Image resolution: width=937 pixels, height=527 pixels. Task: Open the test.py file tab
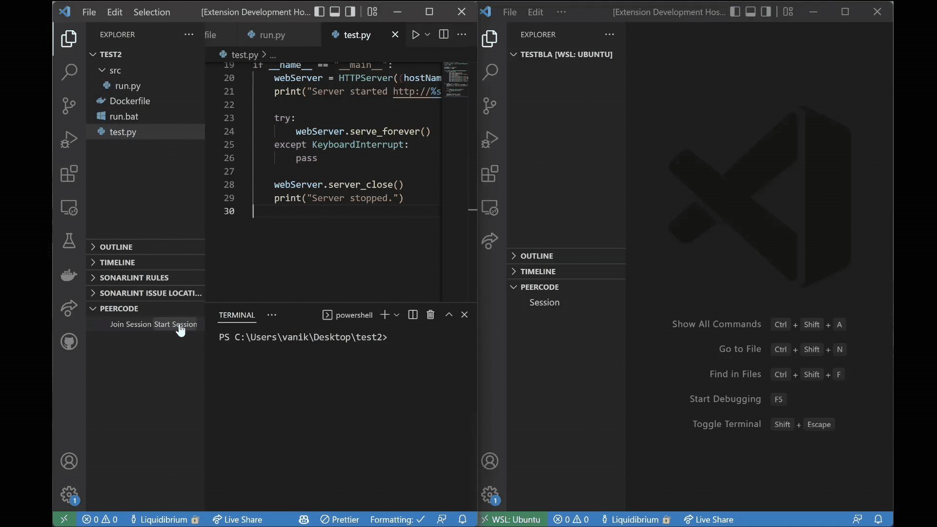tap(357, 35)
